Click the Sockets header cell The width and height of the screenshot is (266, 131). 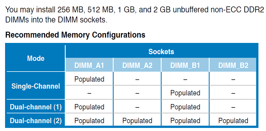click(x=161, y=52)
